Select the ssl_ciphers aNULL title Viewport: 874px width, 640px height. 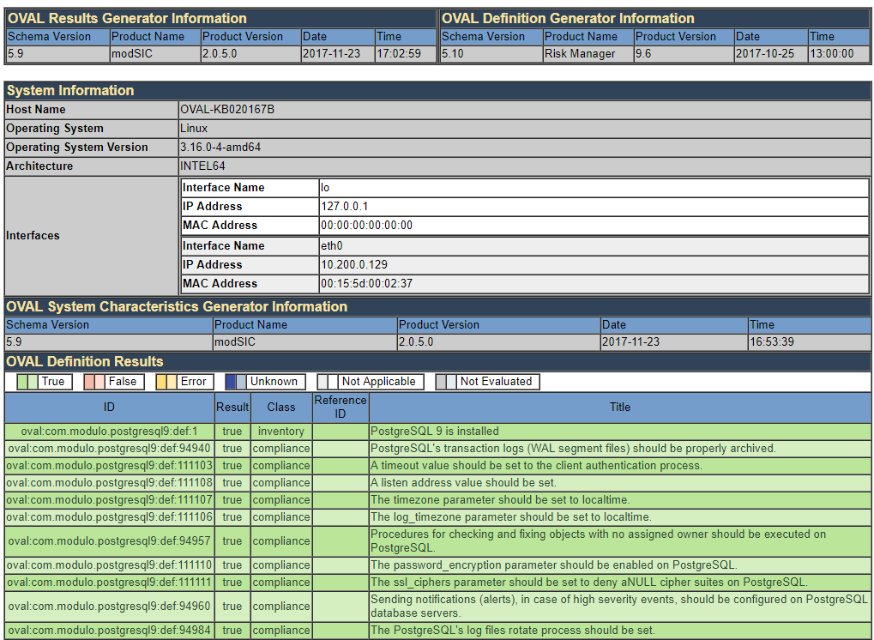point(589,583)
